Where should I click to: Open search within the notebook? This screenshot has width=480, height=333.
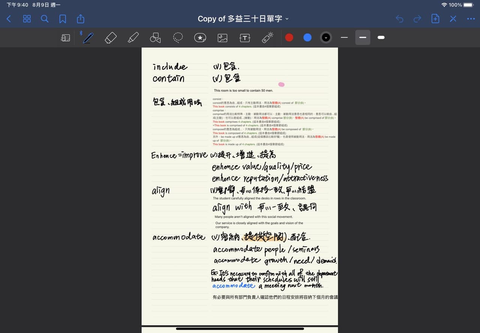pyautogui.click(x=45, y=19)
